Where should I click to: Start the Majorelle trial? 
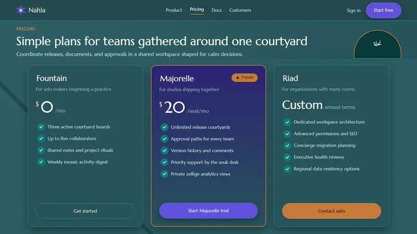pos(208,211)
